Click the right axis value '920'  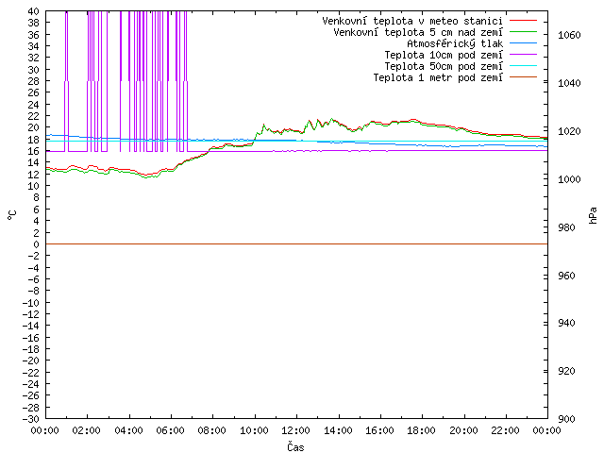click(x=566, y=371)
